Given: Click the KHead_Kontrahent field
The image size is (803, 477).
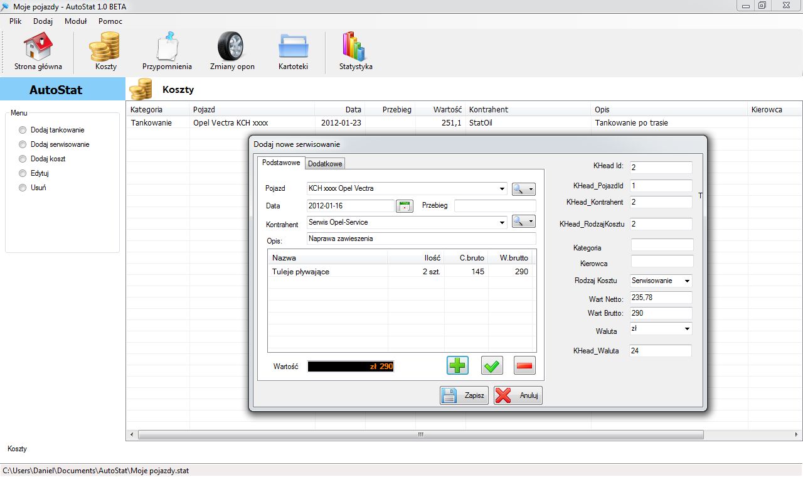Looking at the screenshot, I should coord(661,202).
